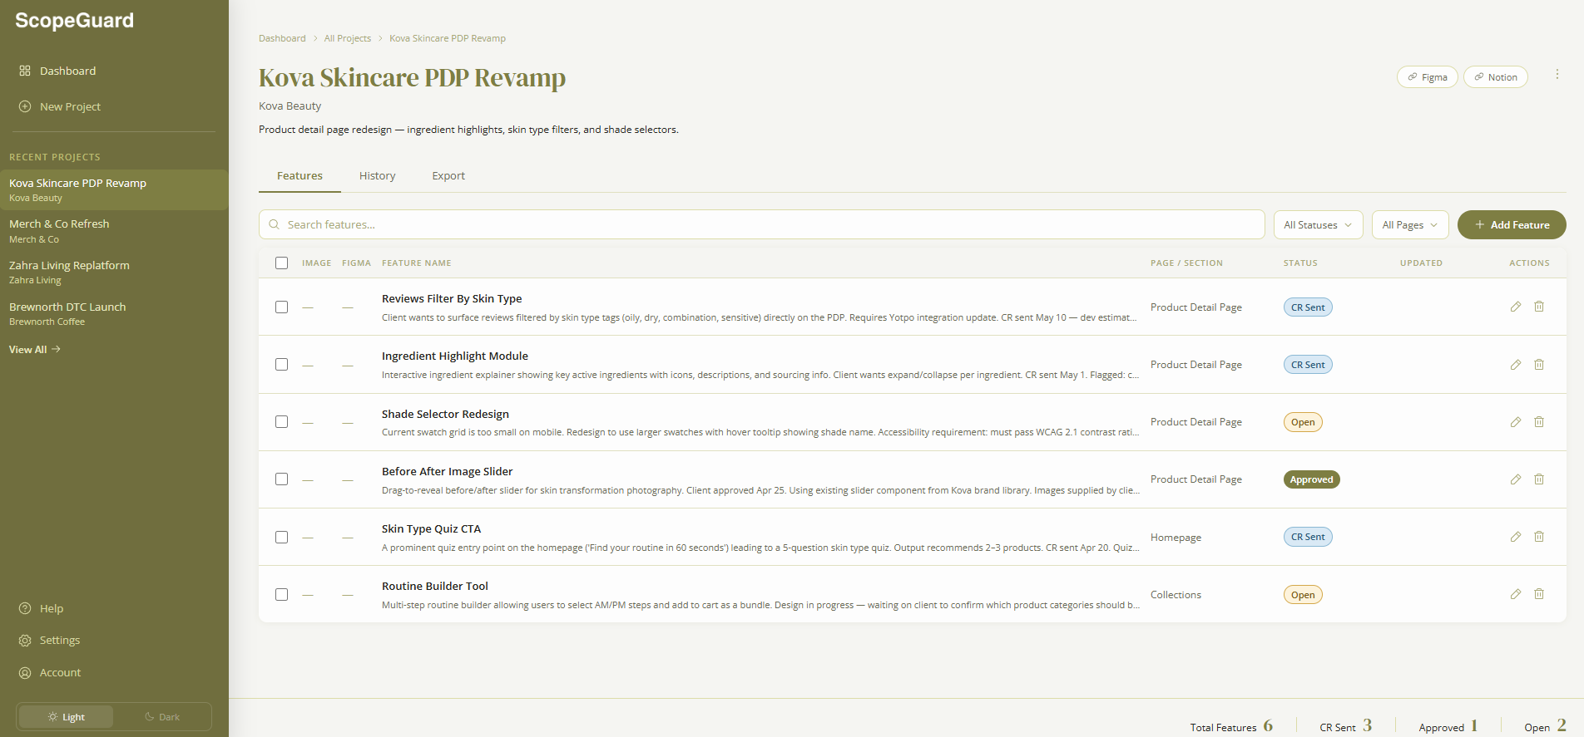Check the Ingredient Highlight Module row
Image resolution: width=1584 pixels, height=737 pixels.
pyautogui.click(x=282, y=365)
